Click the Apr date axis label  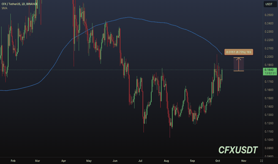coord(64,161)
